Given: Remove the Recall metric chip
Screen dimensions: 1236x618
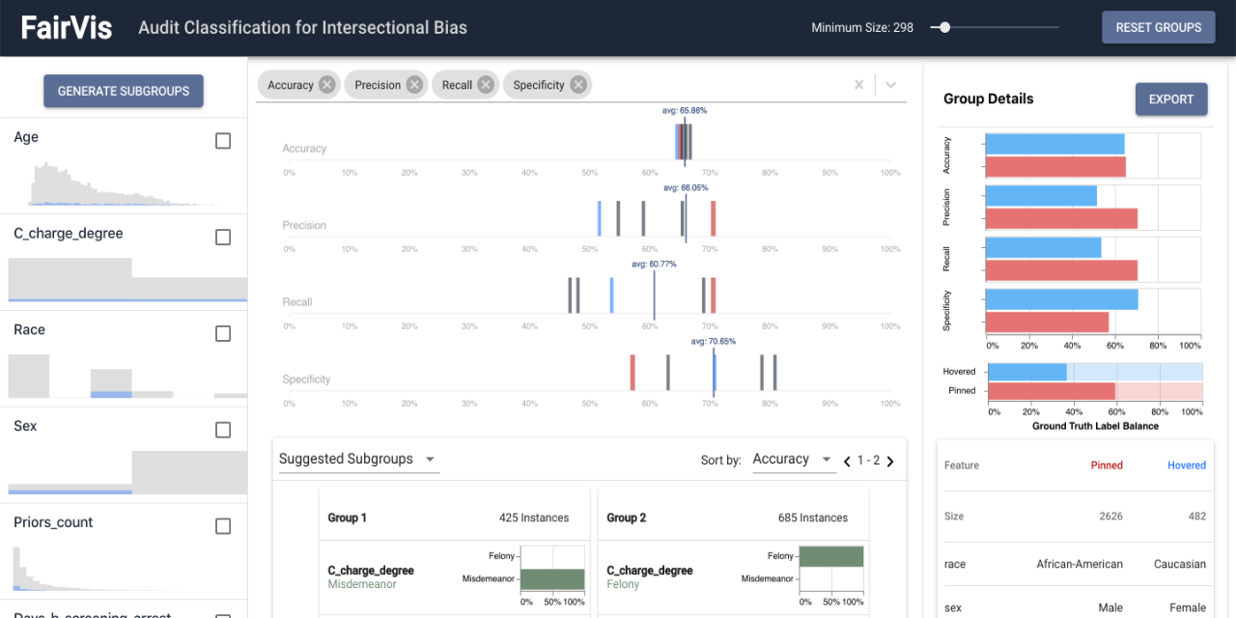Looking at the screenshot, I should pyautogui.click(x=485, y=84).
